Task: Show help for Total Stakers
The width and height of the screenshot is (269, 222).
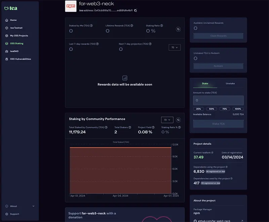Action: tap(130, 127)
